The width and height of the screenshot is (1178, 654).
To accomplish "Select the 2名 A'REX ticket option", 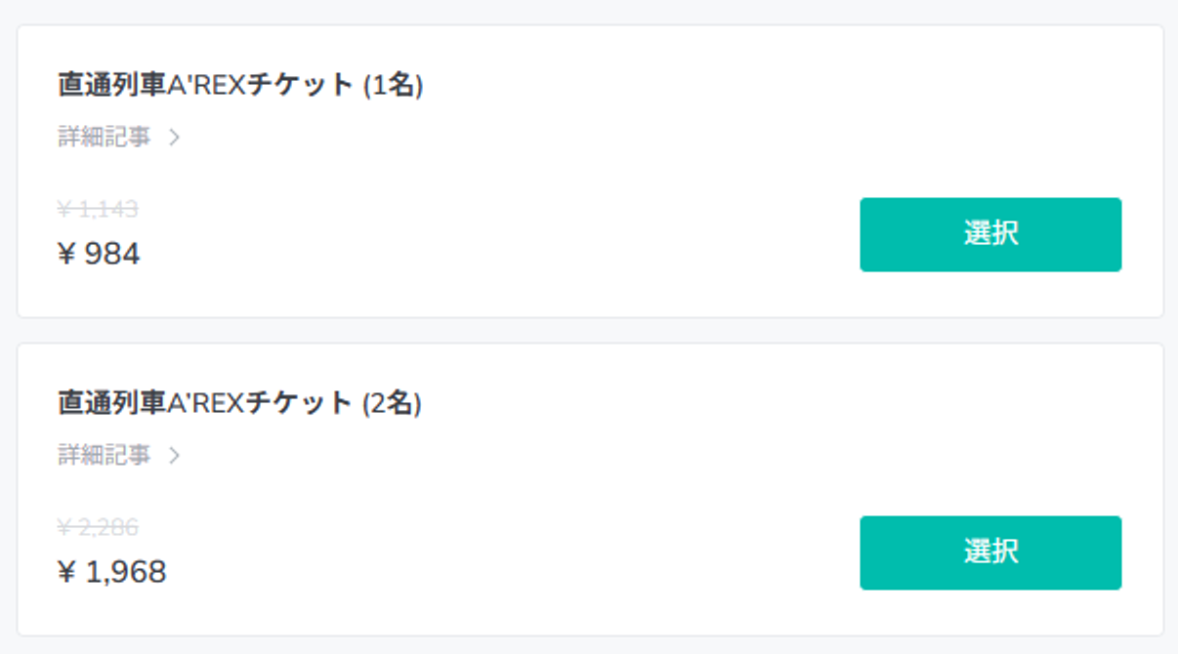I will click(990, 552).
